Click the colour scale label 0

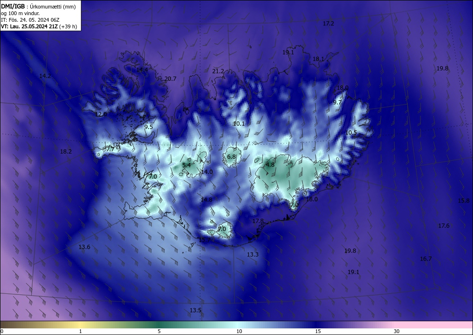tap(2, 331)
